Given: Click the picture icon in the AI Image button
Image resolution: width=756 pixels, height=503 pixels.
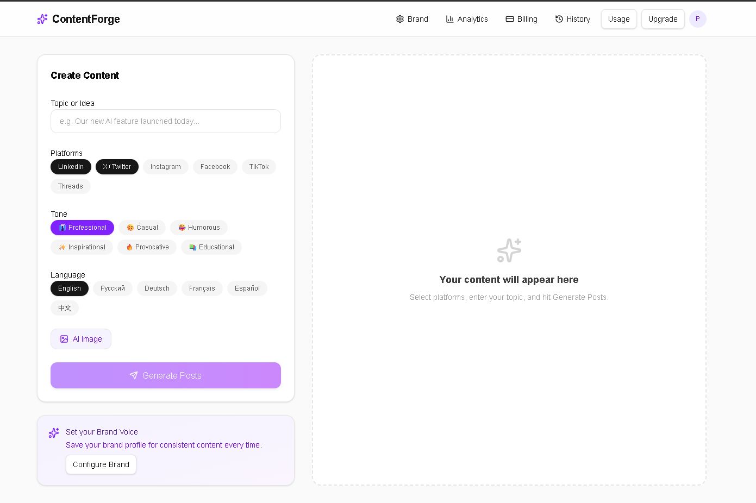Looking at the screenshot, I should tap(64, 339).
